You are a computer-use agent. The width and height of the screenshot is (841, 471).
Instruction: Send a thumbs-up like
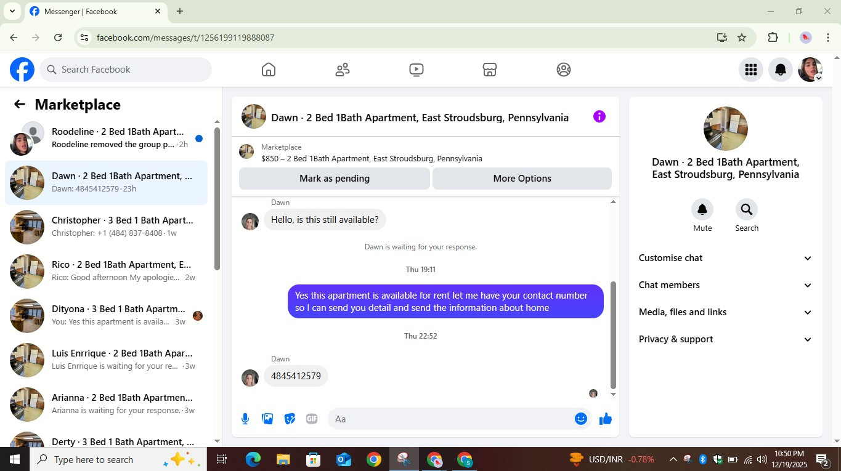606,419
